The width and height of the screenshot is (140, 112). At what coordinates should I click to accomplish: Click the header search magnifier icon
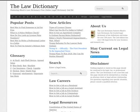pyautogui.click(x=123, y=8)
